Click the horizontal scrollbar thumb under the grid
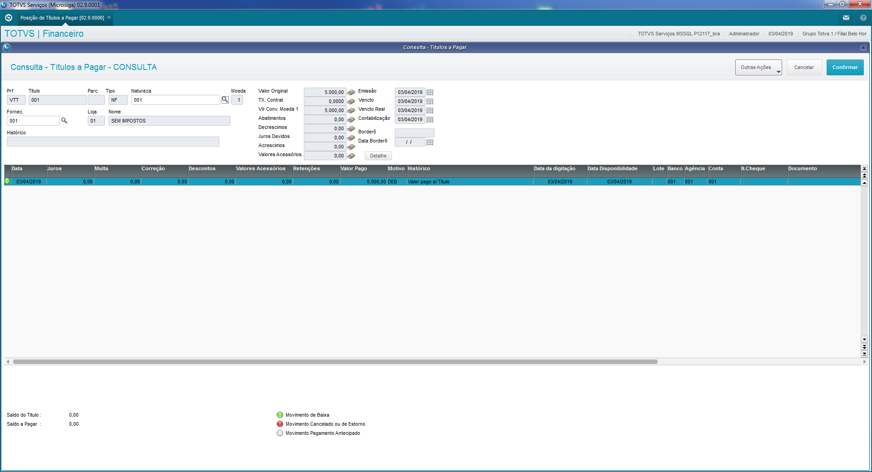Viewport: 872px width, 472px height. [335, 362]
